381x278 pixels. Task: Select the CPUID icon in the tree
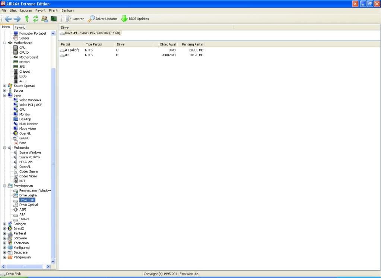pos(16,52)
